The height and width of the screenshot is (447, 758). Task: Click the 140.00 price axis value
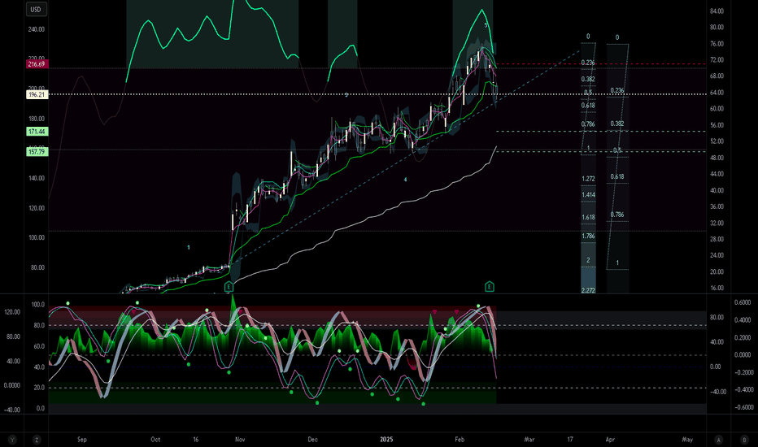pyautogui.click(x=37, y=178)
